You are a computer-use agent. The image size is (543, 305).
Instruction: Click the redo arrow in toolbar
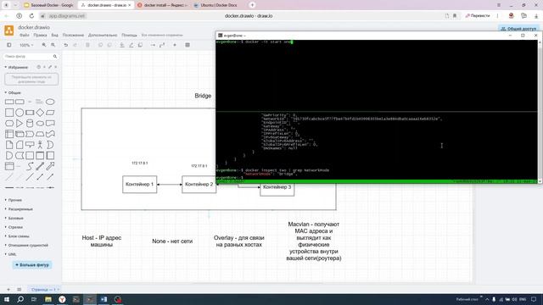point(75,45)
